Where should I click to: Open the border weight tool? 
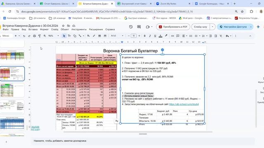[99, 36]
